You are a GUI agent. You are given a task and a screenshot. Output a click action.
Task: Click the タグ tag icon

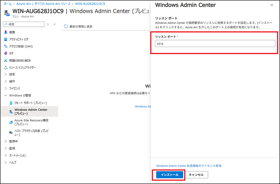coord(6,53)
